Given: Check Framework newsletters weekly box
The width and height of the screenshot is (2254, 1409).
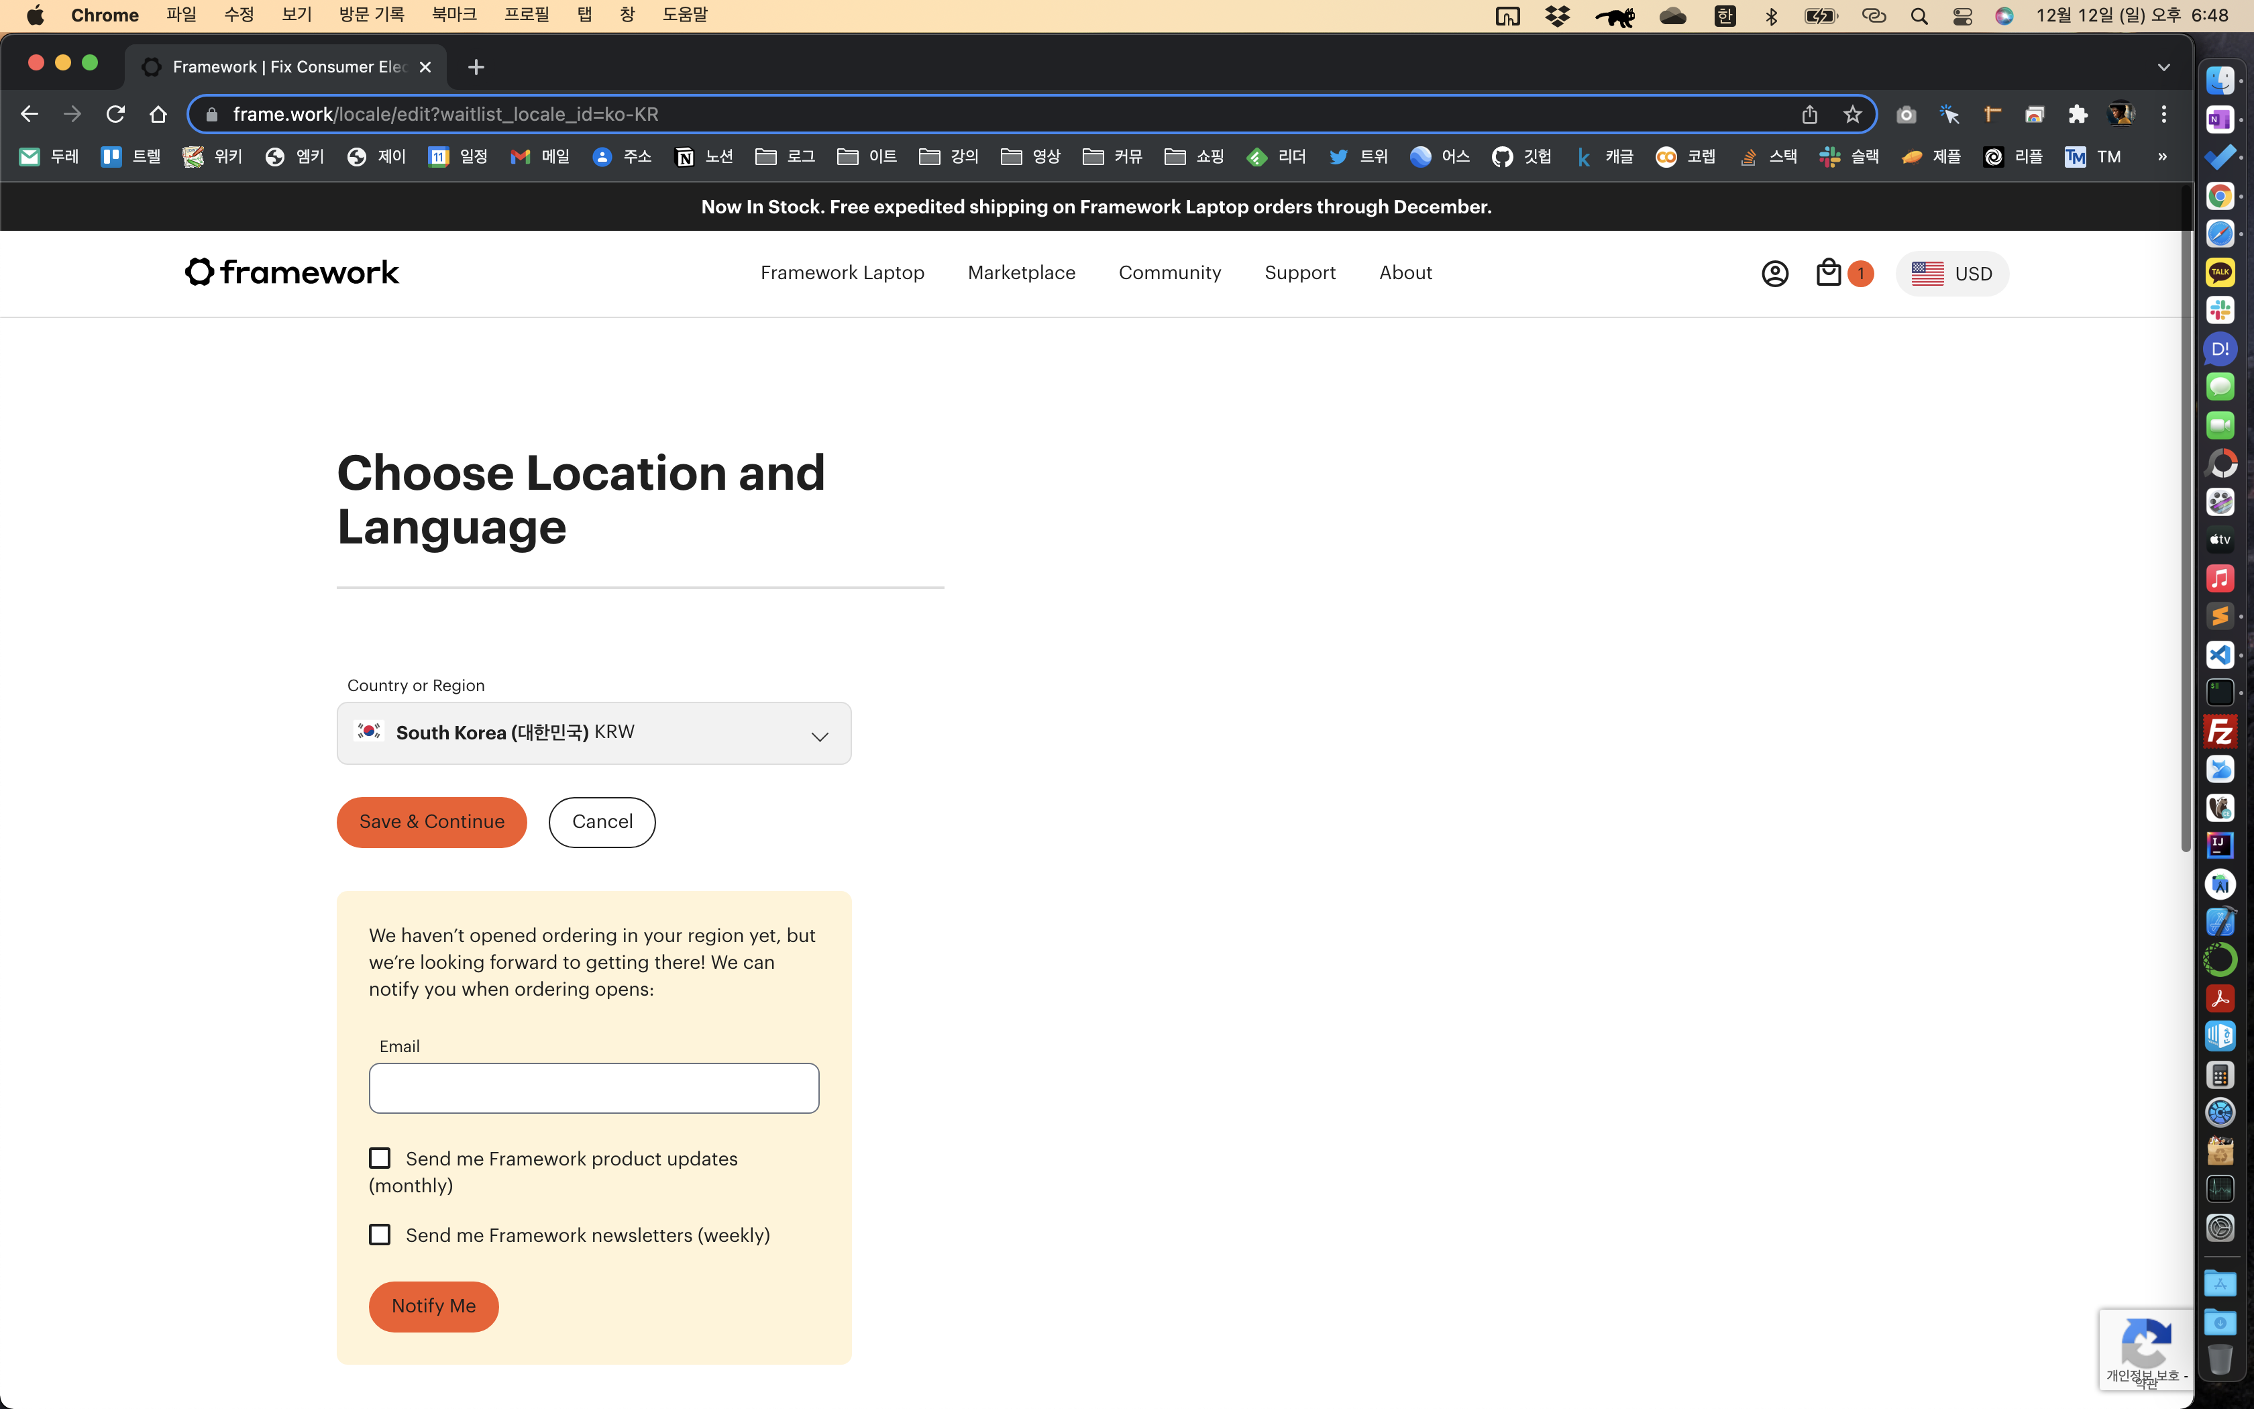Looking at the screenshot, I should [380, 1234].
